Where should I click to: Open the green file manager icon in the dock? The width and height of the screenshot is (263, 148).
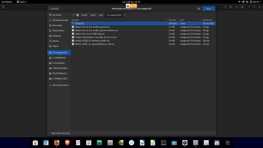pyautogui.click(x=99, y=143)
